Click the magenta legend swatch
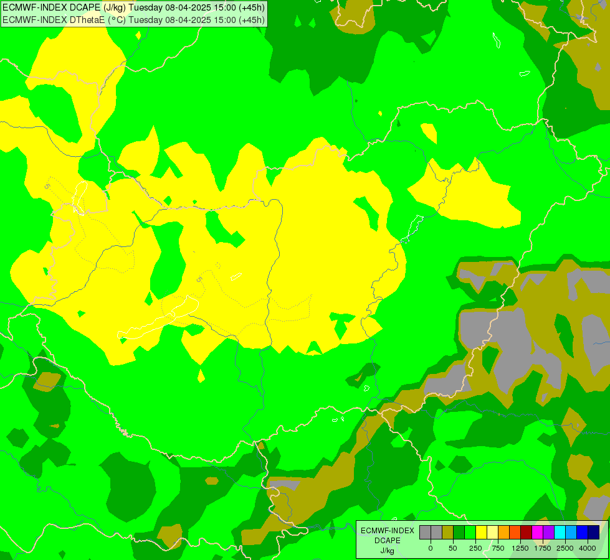610x560 pixels. (538, 533)
